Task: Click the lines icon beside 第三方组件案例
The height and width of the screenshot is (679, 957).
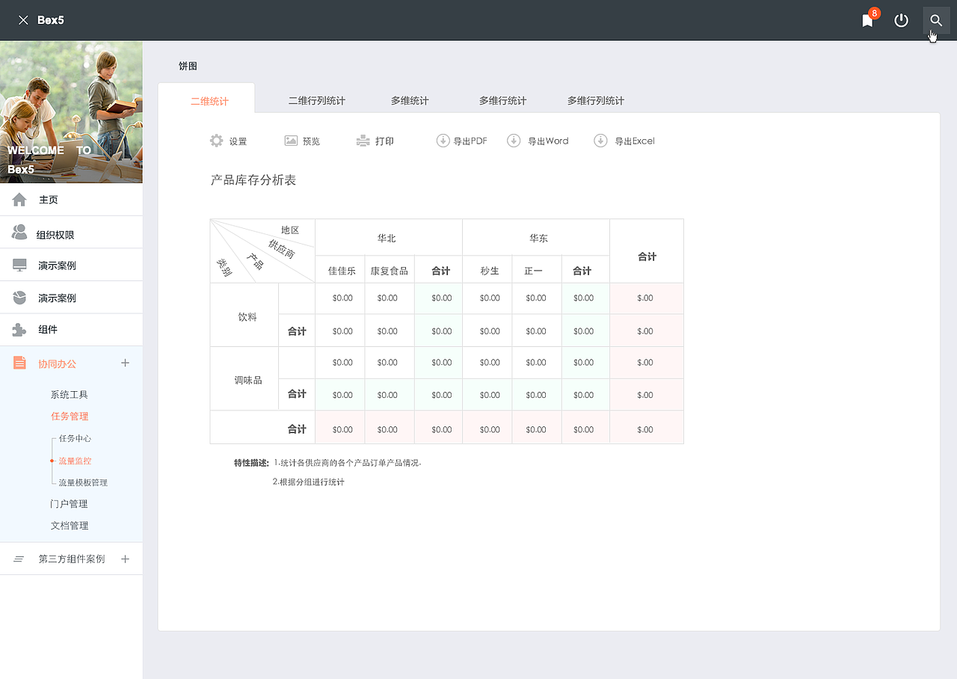Action: tap(19, 559)
